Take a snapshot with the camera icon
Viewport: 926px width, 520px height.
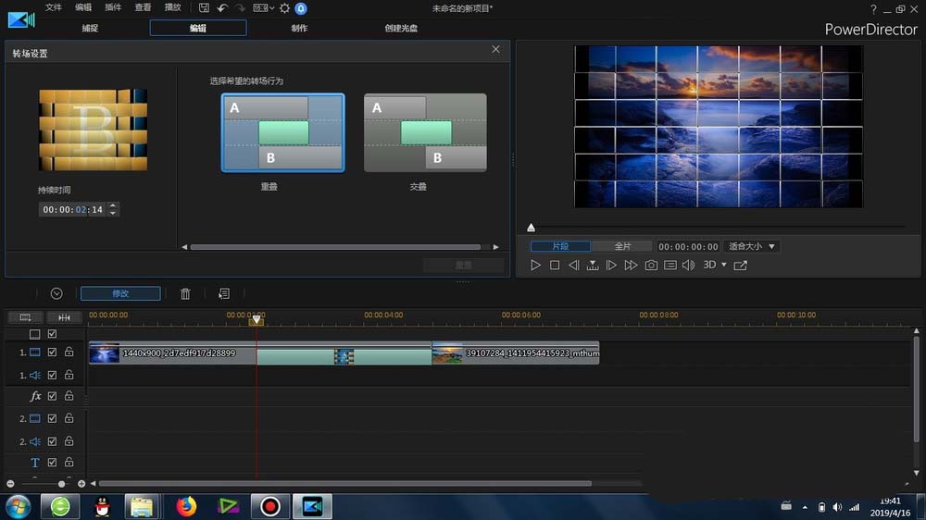[651, 266]
